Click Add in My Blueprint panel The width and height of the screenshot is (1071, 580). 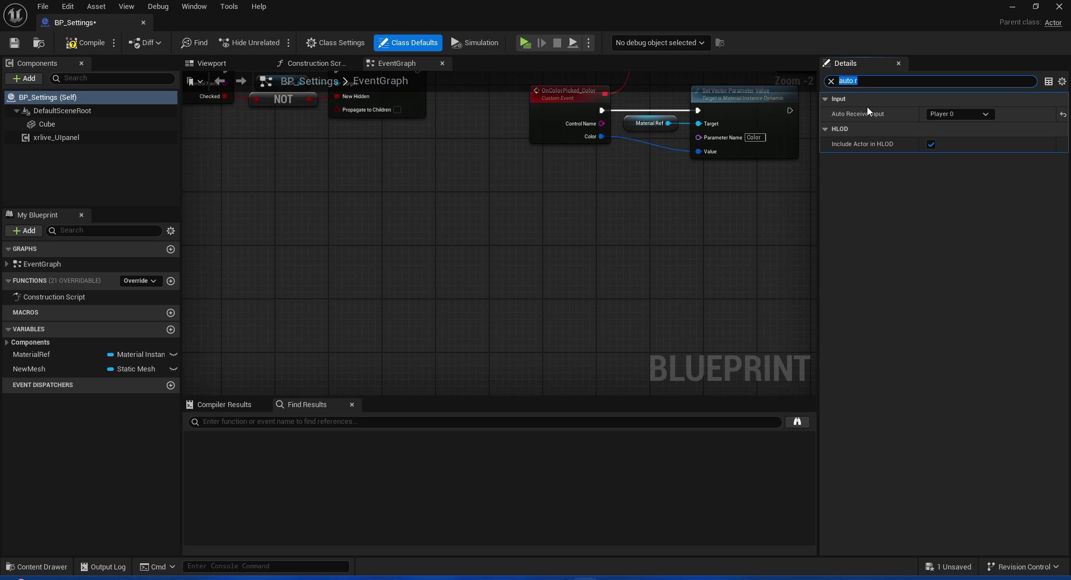coord(24,231)
